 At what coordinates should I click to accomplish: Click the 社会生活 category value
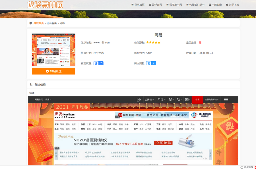point(99,53)
